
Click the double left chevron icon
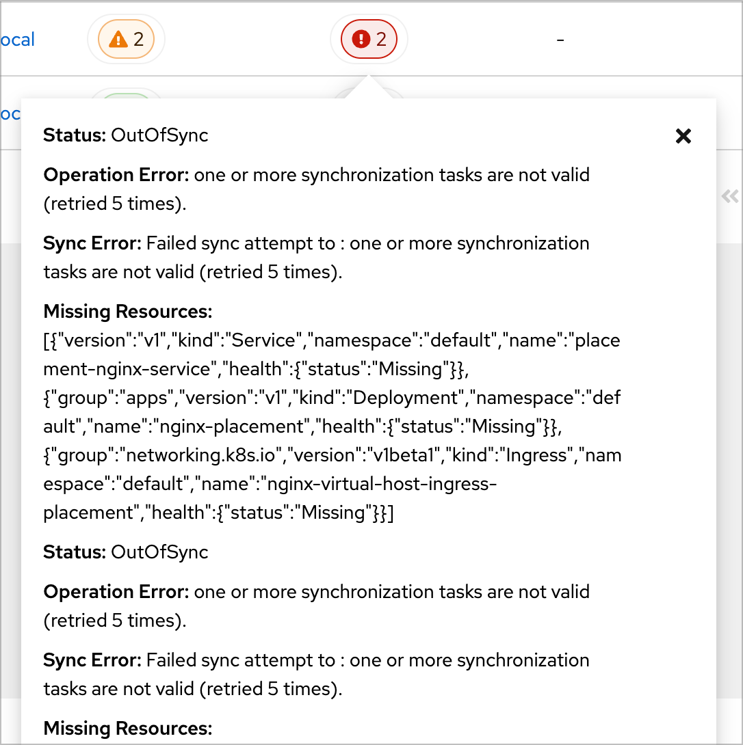(730, 197)
